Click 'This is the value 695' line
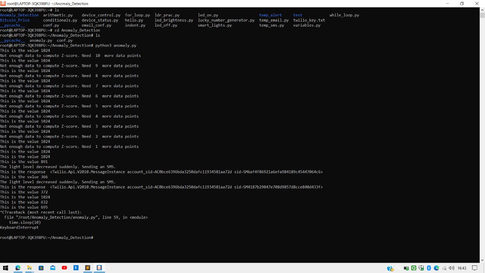The width and height of the screenshot is (485, 273). 24,207
